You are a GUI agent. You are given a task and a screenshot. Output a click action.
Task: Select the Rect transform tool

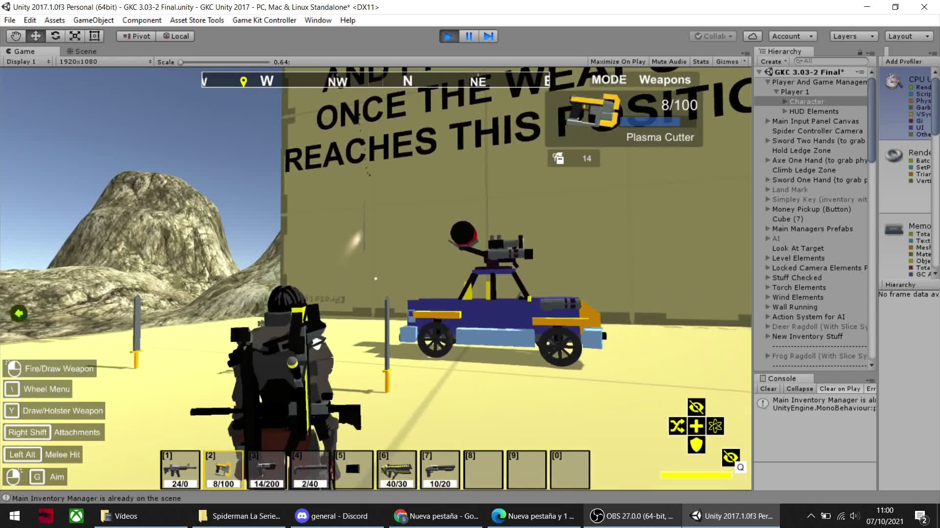click(x=94, y=36)
